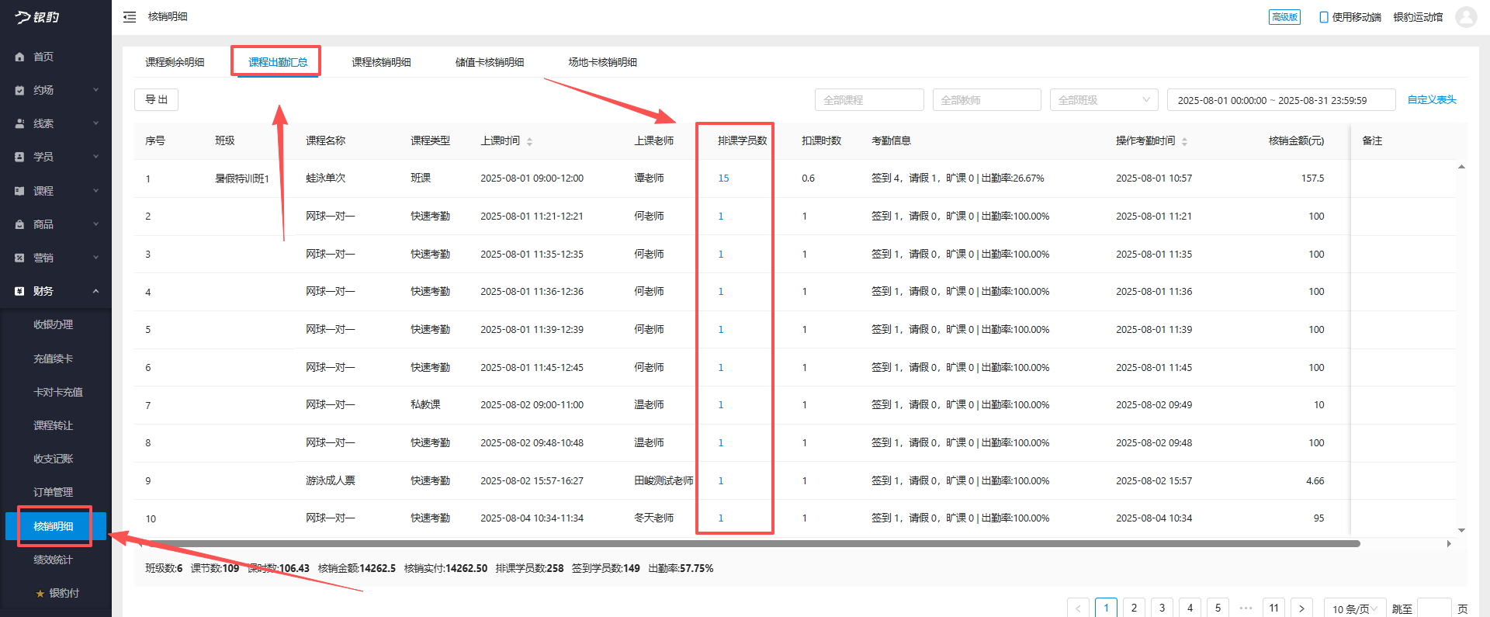This screenshot has width=1490, height=617.
Task: Click the 约场 sidebar icon
Action: coord(19,90)
